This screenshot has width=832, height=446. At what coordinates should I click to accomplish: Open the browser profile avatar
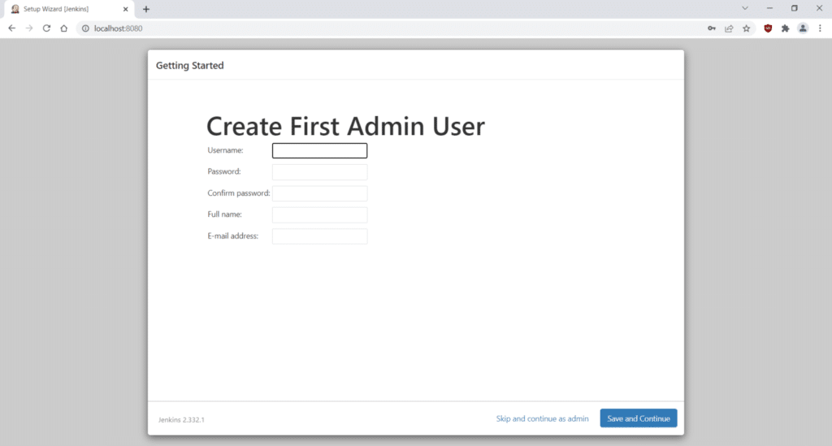[x=803, y=28]
